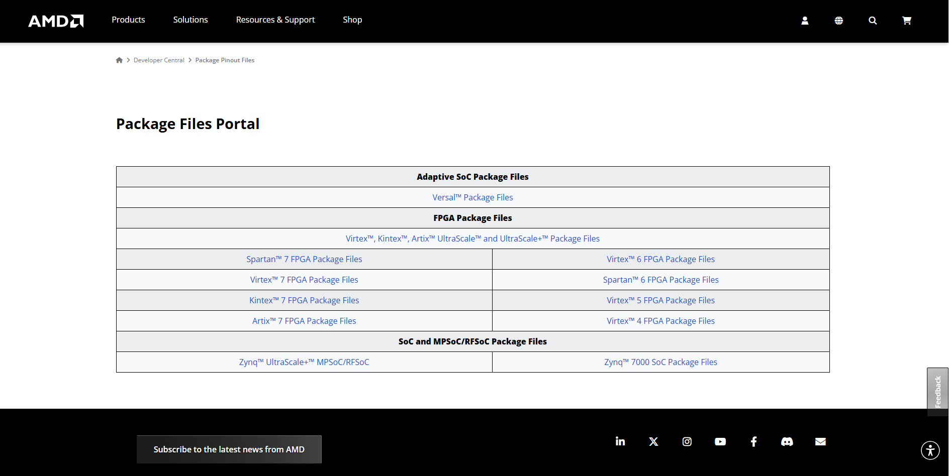Open the user account icon
The image size is (949, 476).
coord(805,21)
